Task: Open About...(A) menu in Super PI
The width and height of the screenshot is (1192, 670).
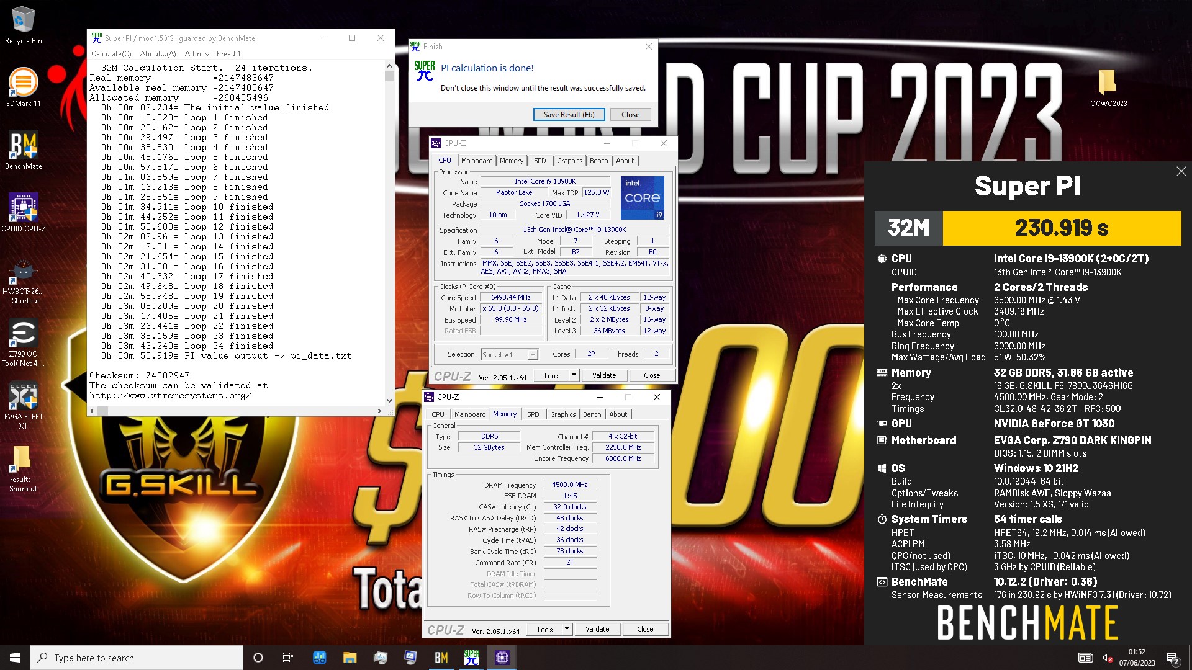Action: click(158, 54)
